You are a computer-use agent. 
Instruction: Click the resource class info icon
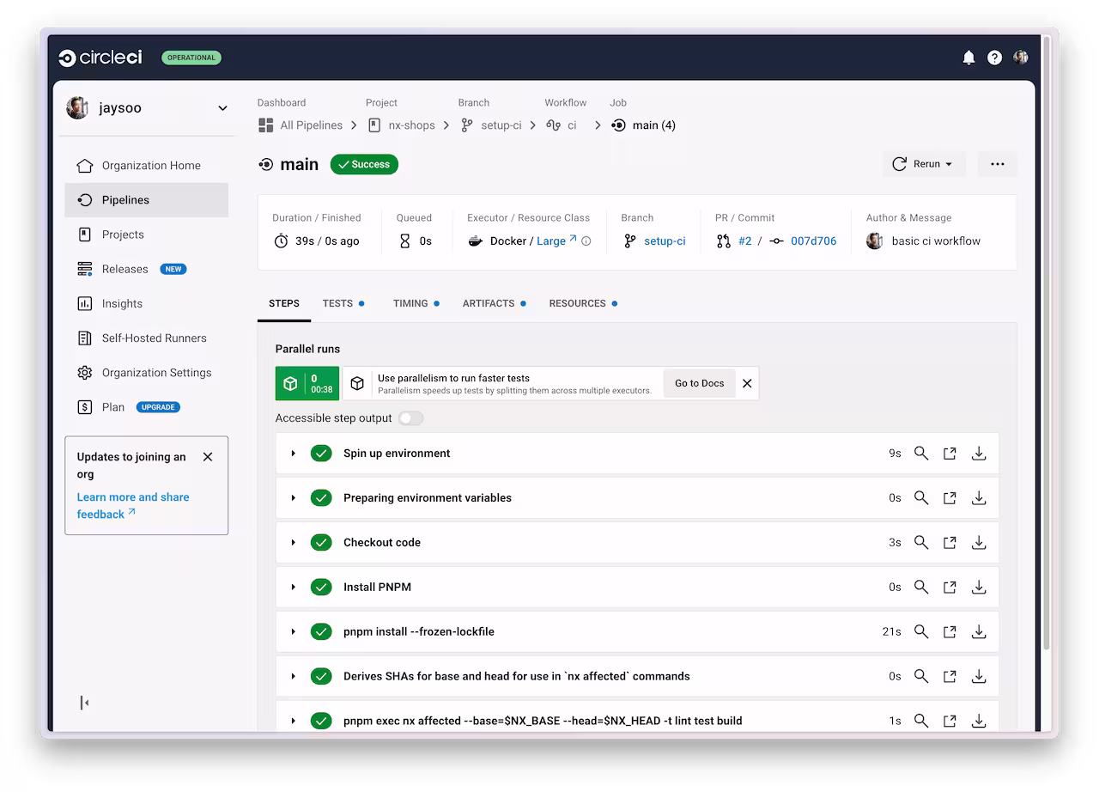tap(586, 241)
